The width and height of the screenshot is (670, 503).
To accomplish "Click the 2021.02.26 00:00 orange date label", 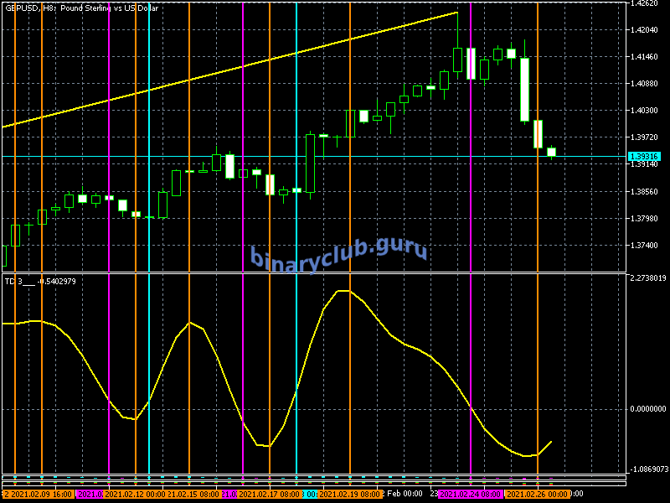I will [538, 495].
